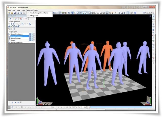
Task: Click the Cut scissors icon
Action: (x=18, y=13)
